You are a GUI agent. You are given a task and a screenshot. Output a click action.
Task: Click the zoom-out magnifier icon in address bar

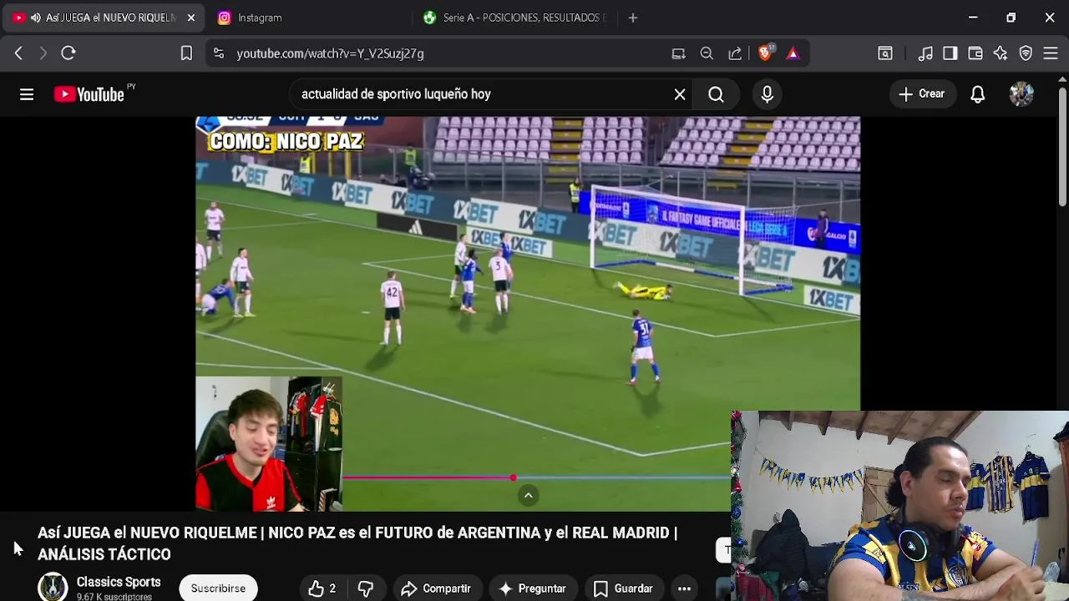(x=707, y=53)
